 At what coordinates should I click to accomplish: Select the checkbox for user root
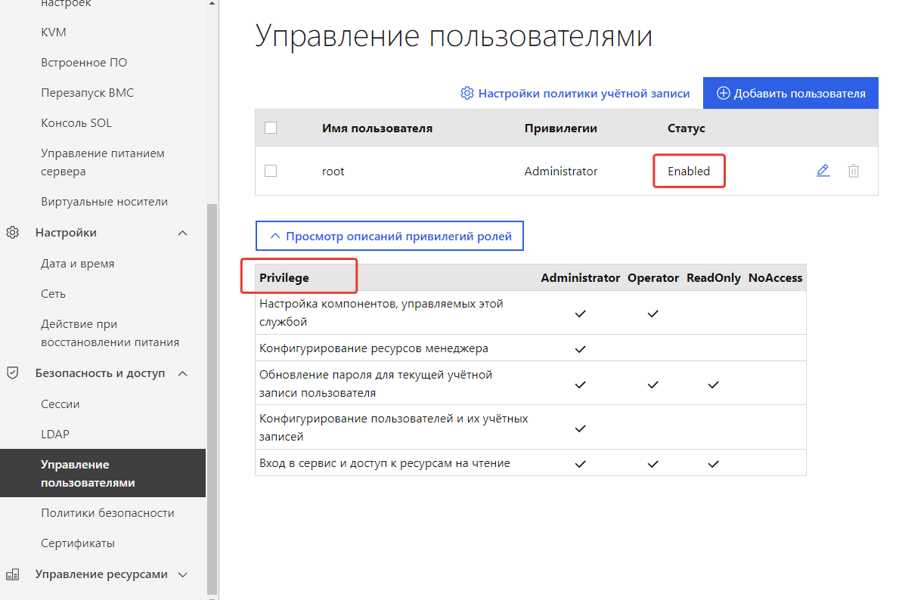coord(271,171)
